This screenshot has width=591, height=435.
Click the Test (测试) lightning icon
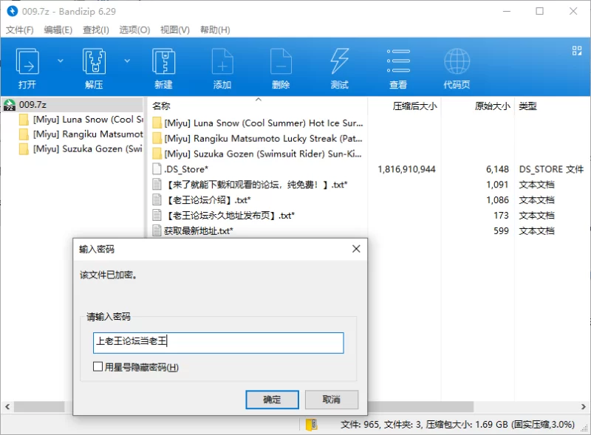pyautogui.click(x=339, y=61)
